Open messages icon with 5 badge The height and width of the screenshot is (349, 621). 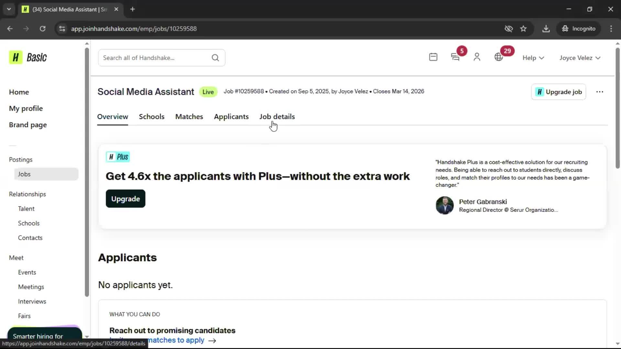click(x=455, y=57)
